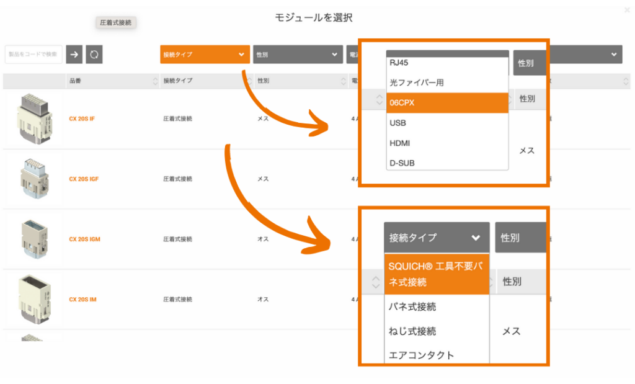635x384 pixels.
Task: Select HDMI in the connector list
Action: 446,143
